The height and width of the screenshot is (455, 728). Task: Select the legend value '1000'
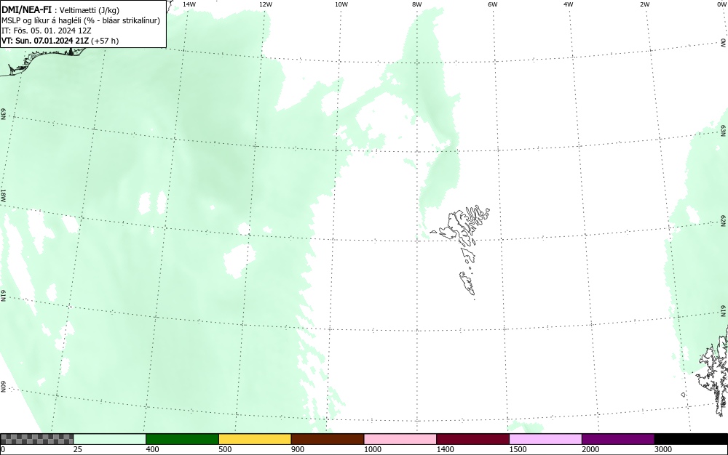[372, 449]
